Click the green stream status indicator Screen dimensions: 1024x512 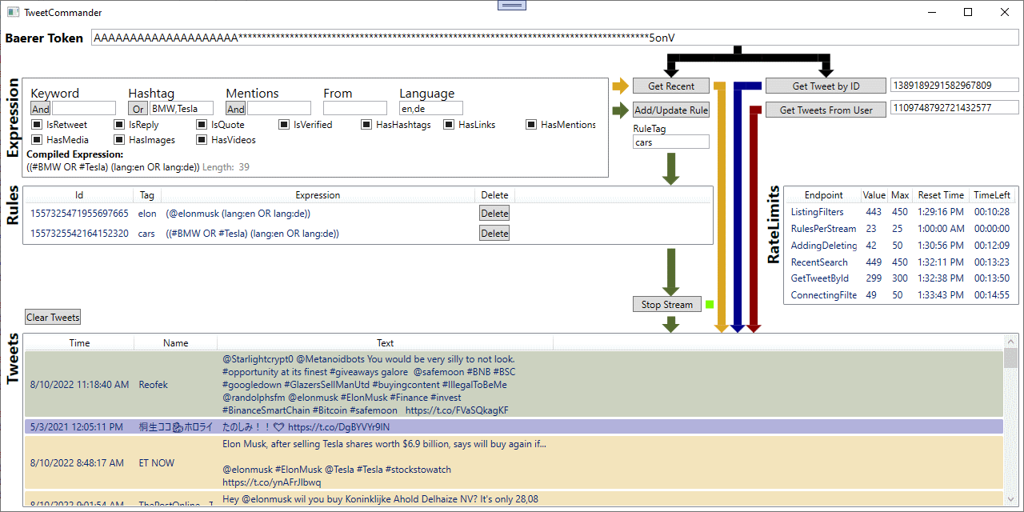[x=708, y=304]
